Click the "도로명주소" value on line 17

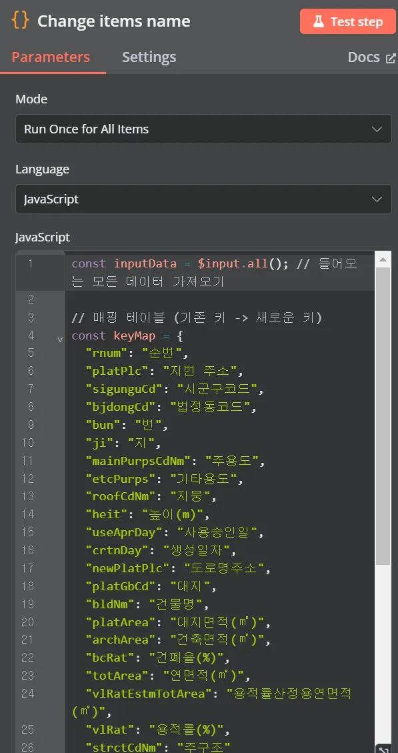(x=225, y=569)
